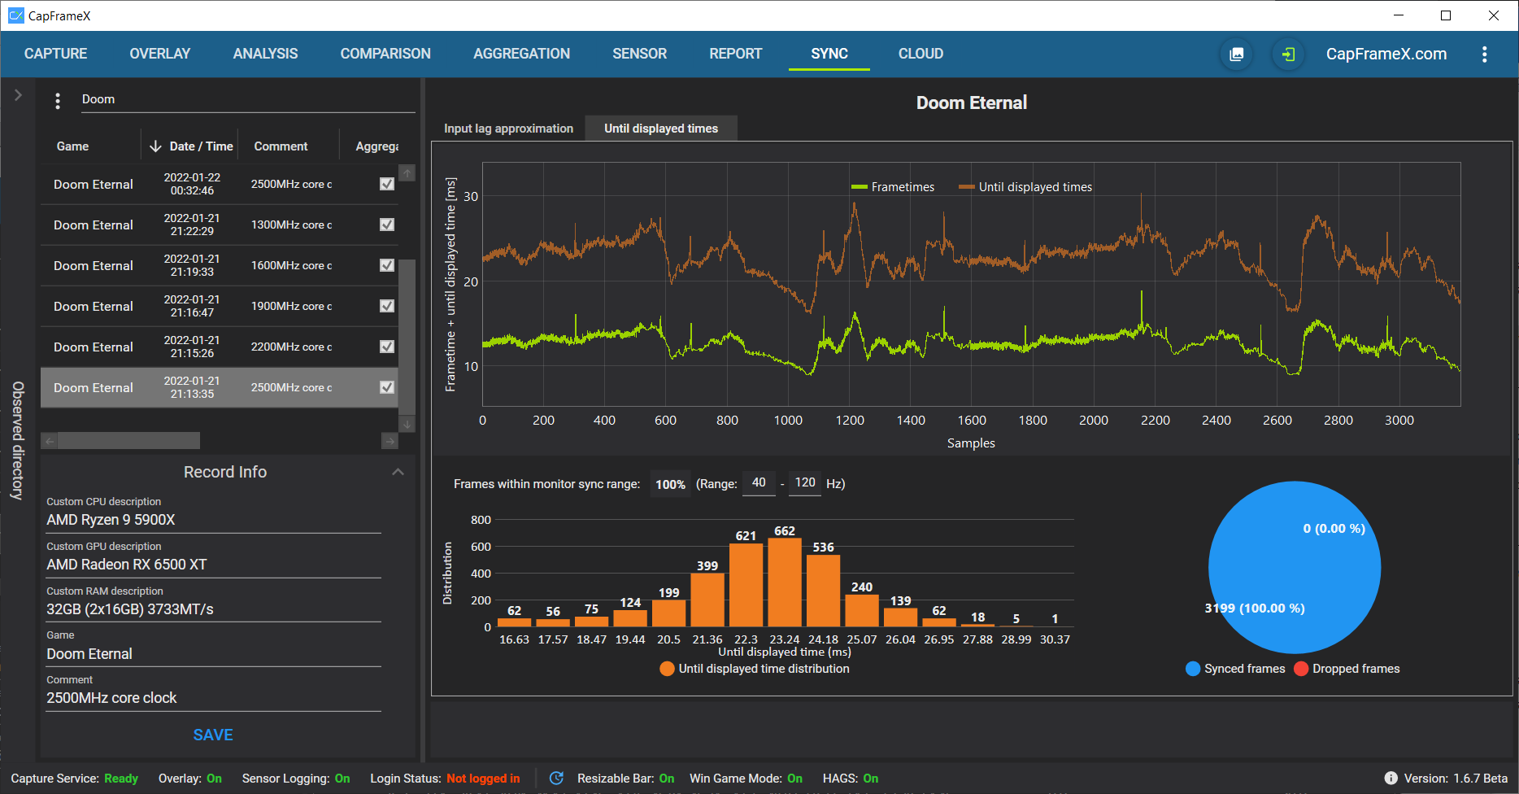
Task: Open CapFrameX.com link
Action: pos(1386,55)
